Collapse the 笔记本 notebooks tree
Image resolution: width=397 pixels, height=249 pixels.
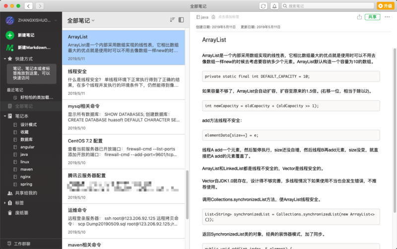coord(5,116)
